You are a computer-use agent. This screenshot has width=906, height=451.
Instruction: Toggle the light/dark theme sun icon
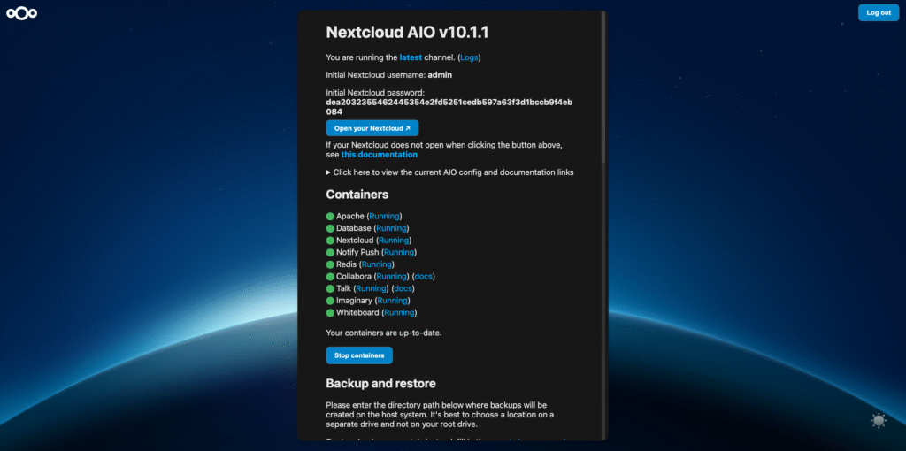click(878, 421)
